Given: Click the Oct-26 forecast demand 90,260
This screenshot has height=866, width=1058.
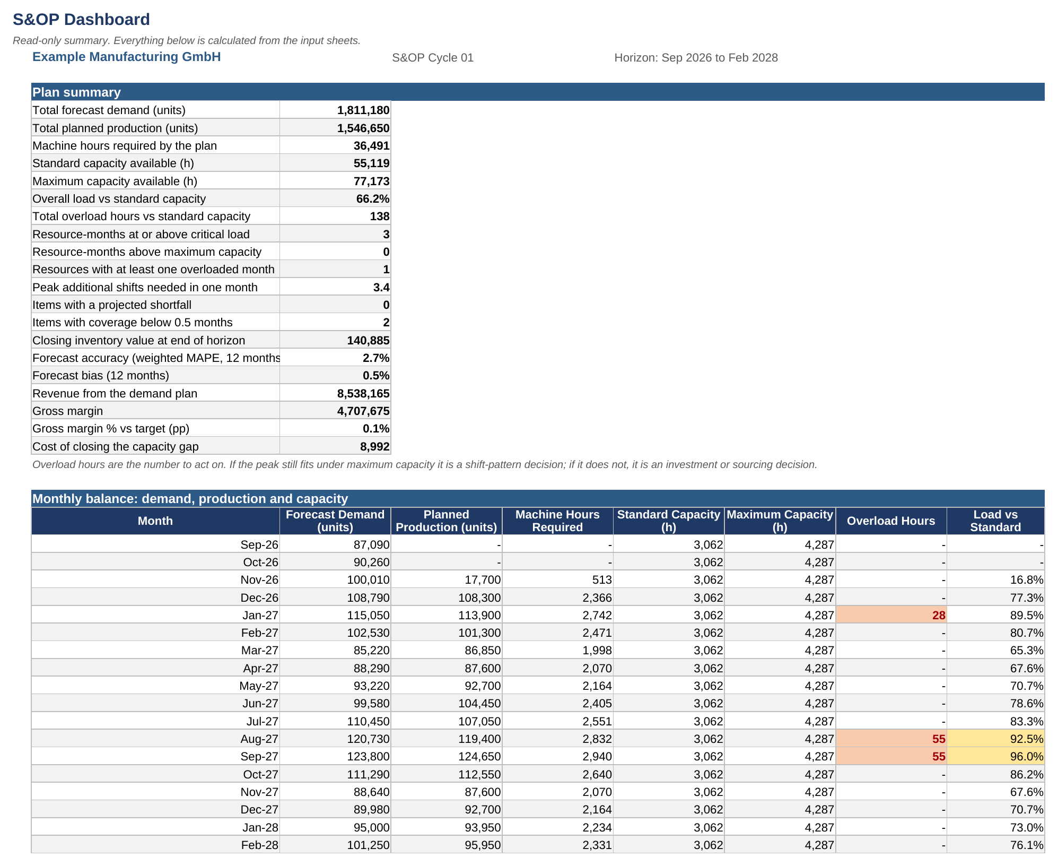Looking at the screenshot, I should [x=335, y=562].
